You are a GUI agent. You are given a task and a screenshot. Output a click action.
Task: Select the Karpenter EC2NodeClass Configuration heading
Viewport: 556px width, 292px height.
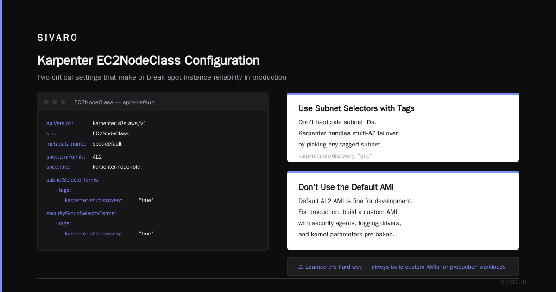(148, 61)
